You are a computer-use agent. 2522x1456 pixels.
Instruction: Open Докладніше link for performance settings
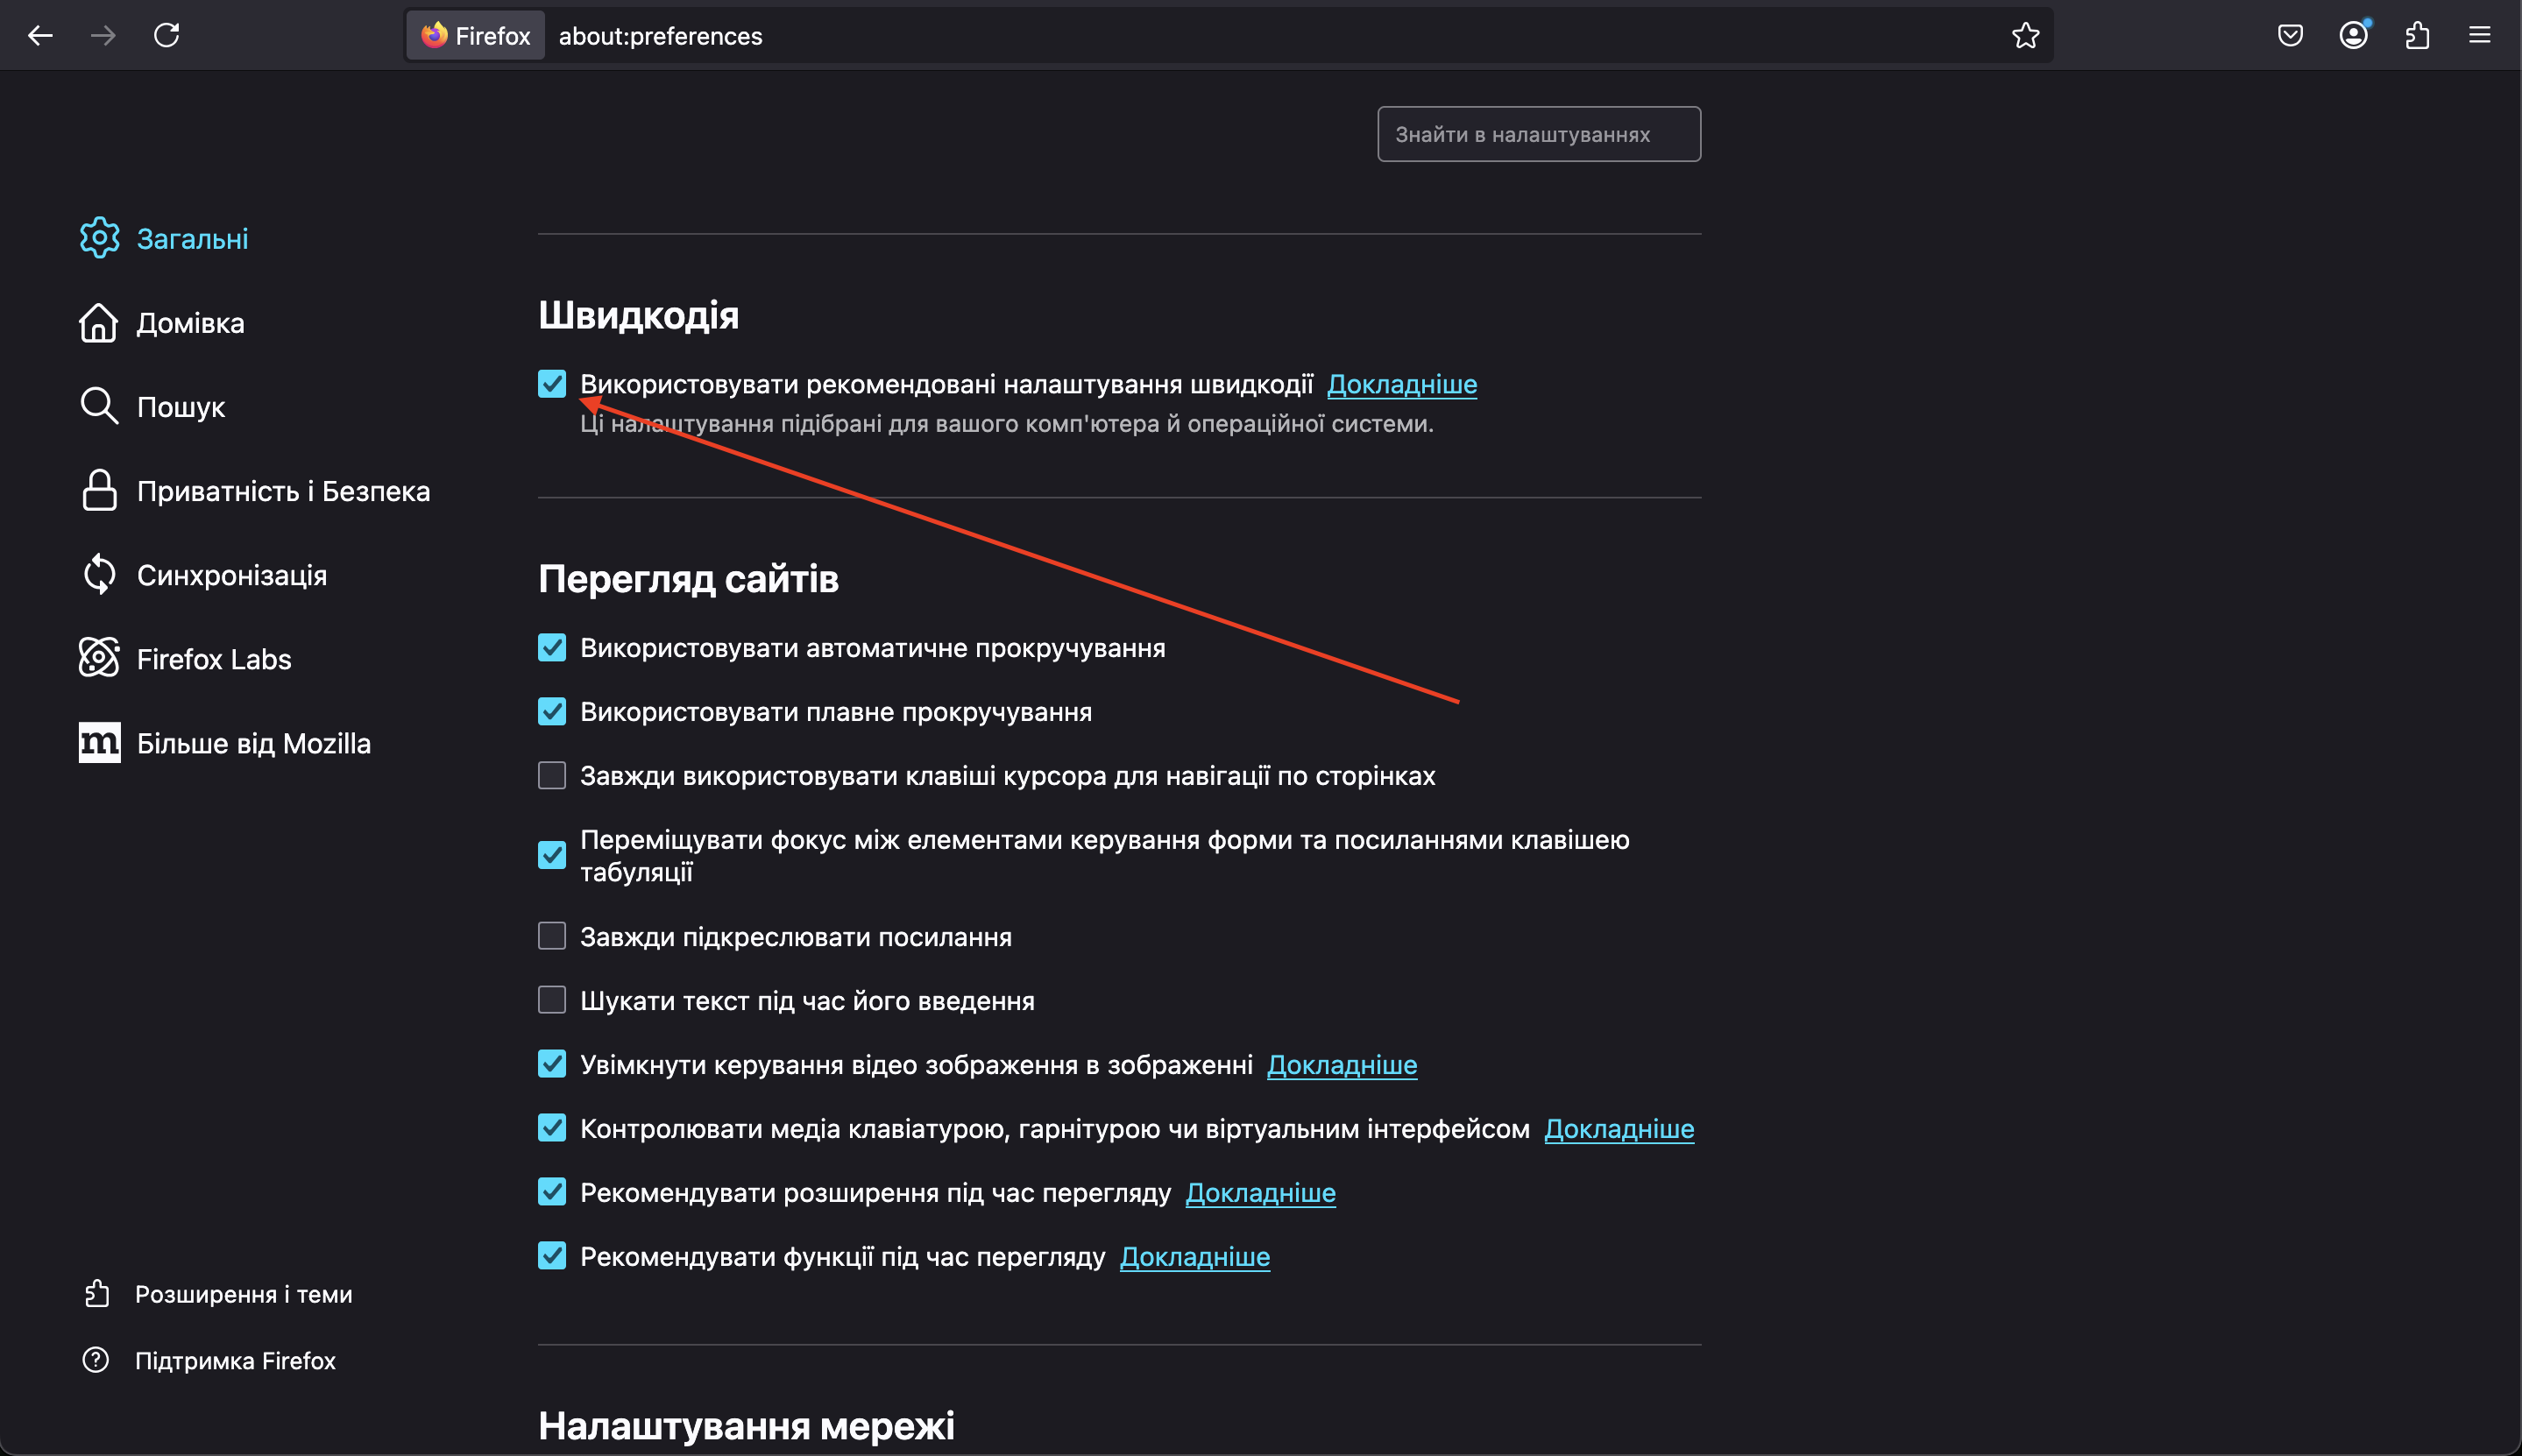pyautogui.click(x=1402, y=384)
